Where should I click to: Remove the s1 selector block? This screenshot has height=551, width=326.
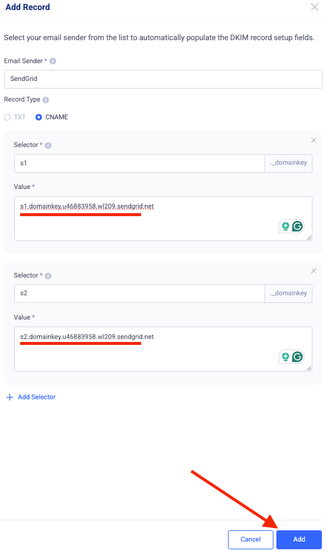[314, 140]
